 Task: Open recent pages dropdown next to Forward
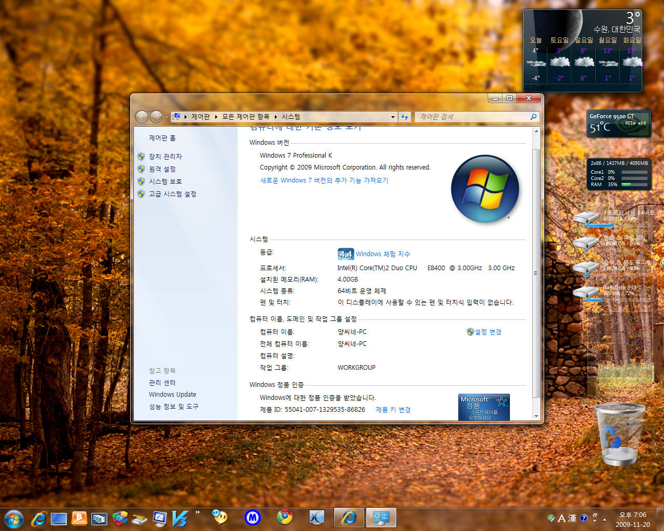click(167, 117)
